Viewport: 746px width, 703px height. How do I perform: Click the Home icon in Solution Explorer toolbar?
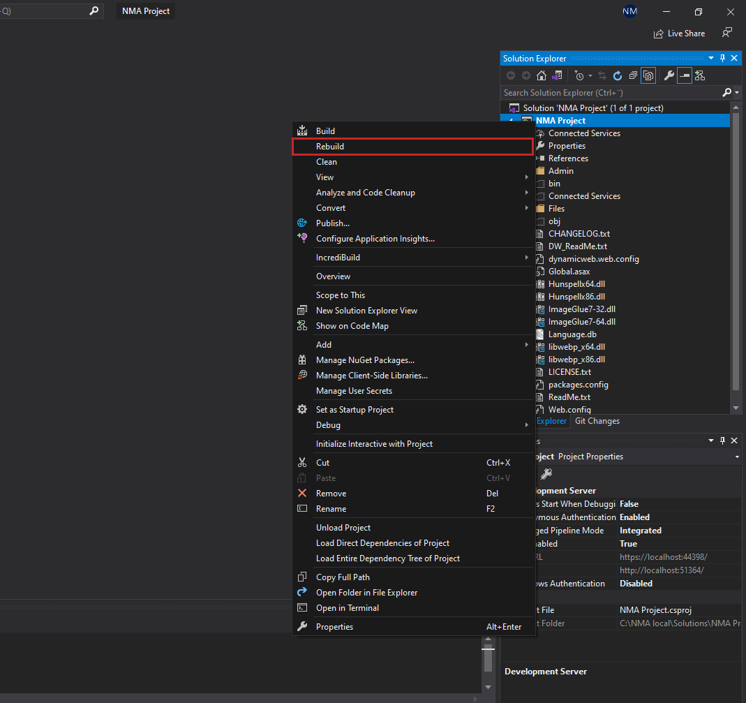pyautogui.click(x=542, y=75)
